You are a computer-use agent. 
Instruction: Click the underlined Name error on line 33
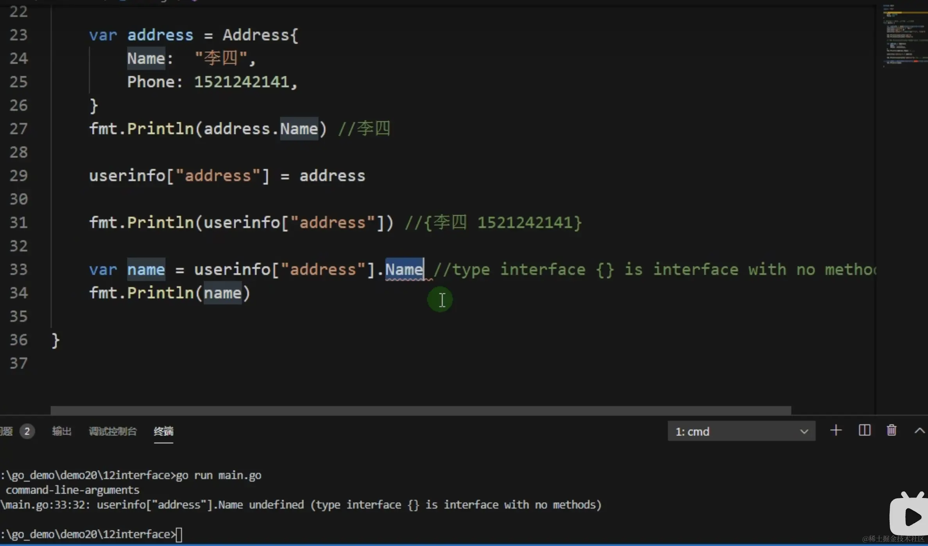tap(404, 269)
